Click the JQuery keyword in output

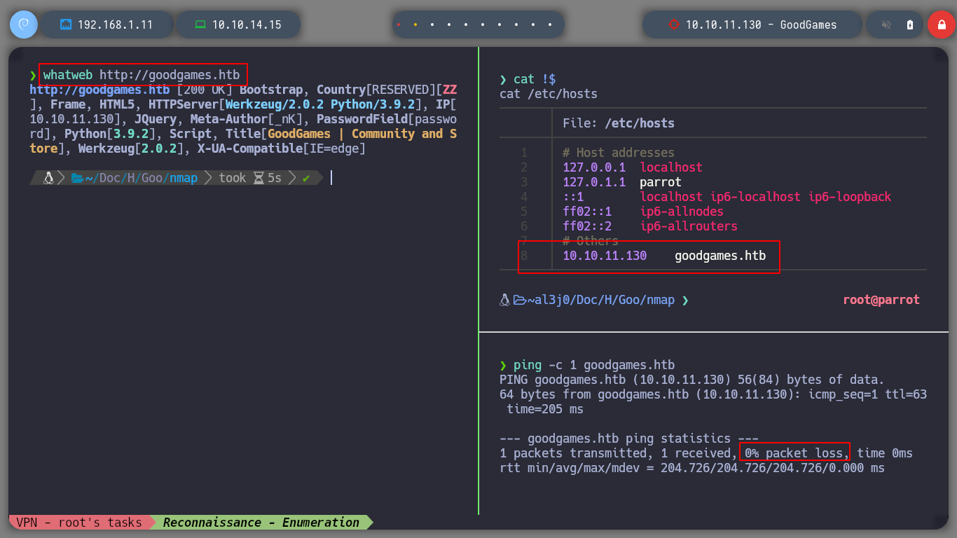(156, 119)
